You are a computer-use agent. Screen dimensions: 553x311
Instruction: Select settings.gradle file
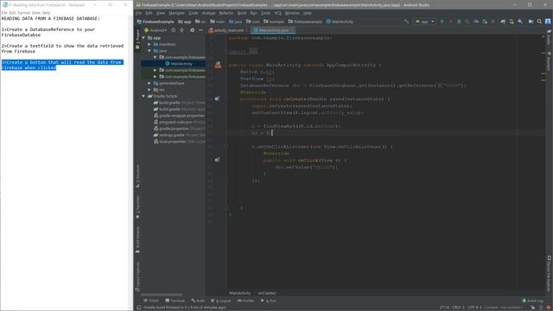coord(179,135)
